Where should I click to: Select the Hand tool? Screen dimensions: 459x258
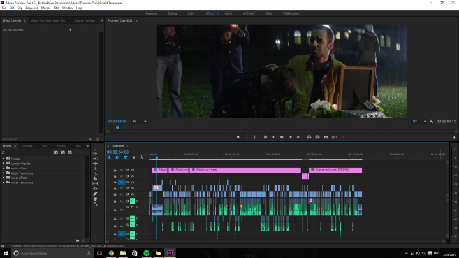point(95,199)
